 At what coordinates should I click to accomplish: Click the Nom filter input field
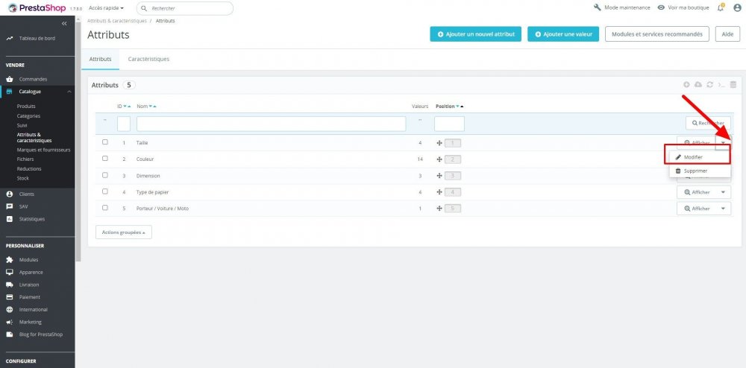pyautogui.click(x=272, y=124)
